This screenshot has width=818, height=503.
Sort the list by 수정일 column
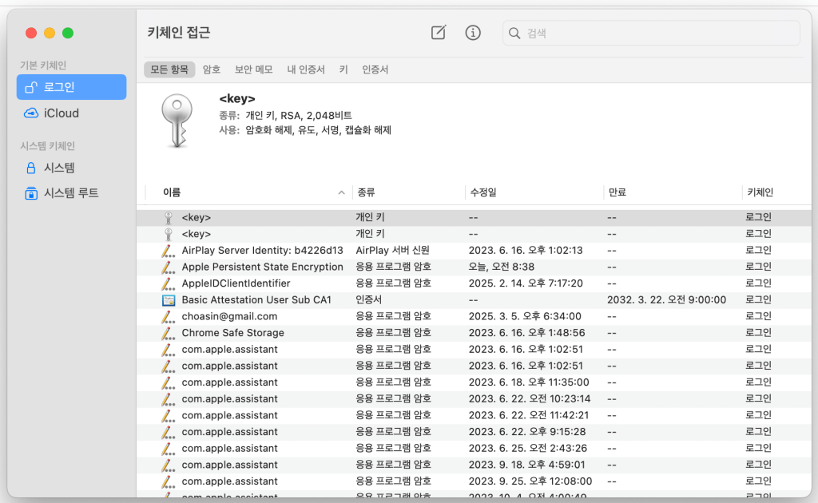click(482, 192)
